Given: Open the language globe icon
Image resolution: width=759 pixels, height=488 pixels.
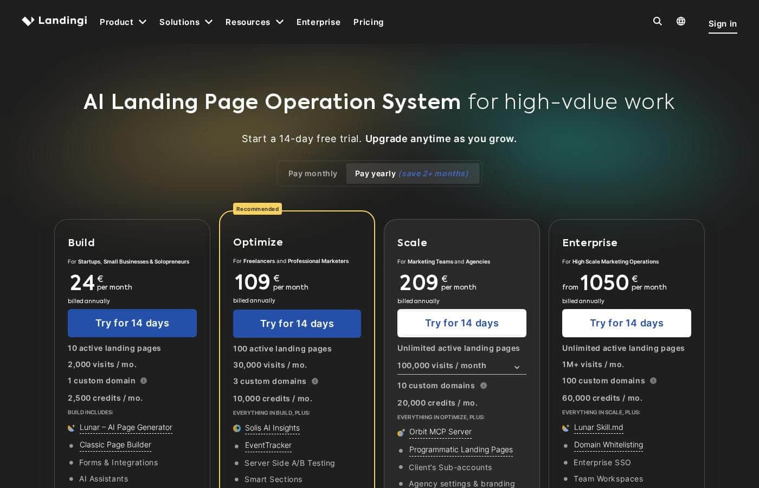Looking at the screenshot, I should 681,21.
